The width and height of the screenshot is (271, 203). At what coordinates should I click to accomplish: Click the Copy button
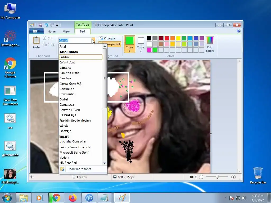pyautogui.click(x=49, y=44)
